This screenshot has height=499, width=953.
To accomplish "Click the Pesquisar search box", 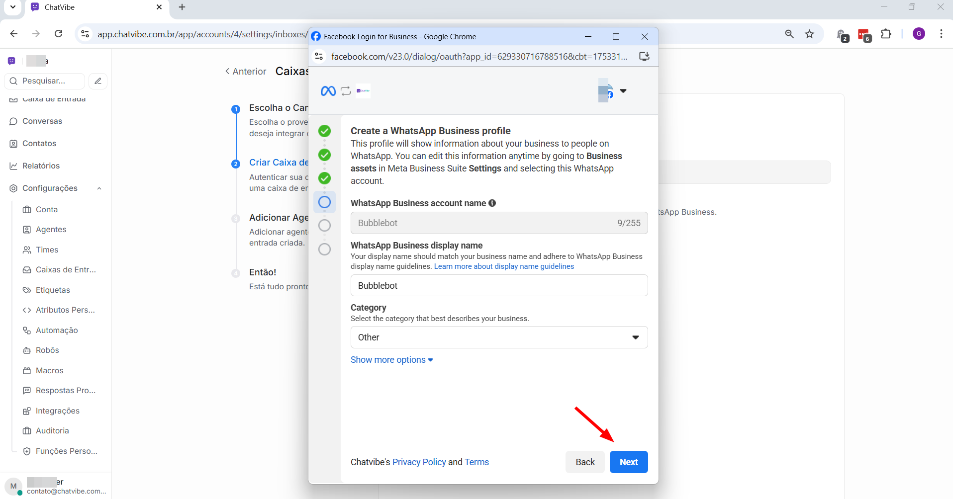I will (x=45, y=81).
